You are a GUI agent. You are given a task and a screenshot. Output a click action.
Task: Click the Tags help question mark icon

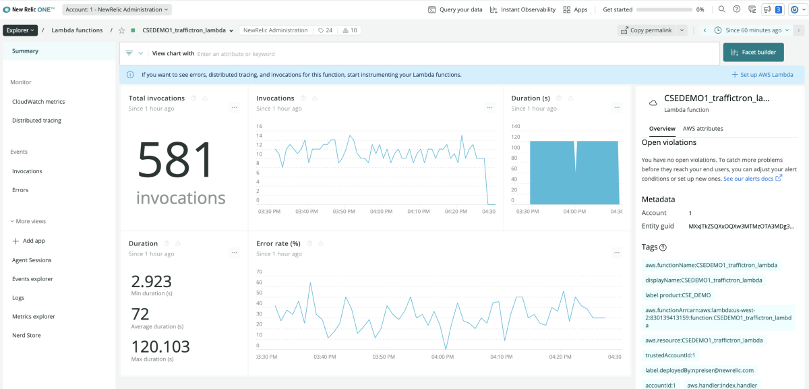click(663, 248)
